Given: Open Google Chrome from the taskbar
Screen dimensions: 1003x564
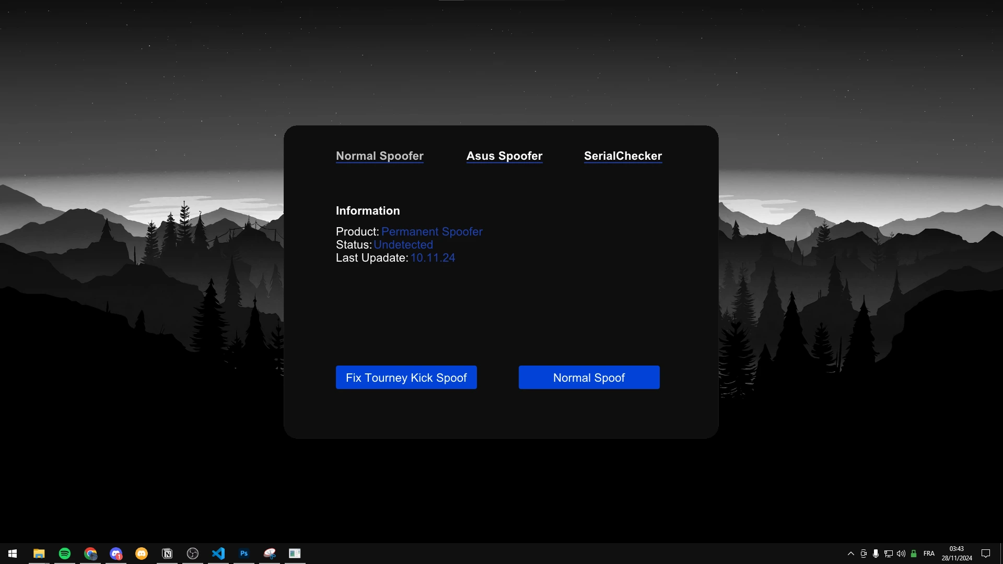Looking at the screenshot, I should (90, 554).
